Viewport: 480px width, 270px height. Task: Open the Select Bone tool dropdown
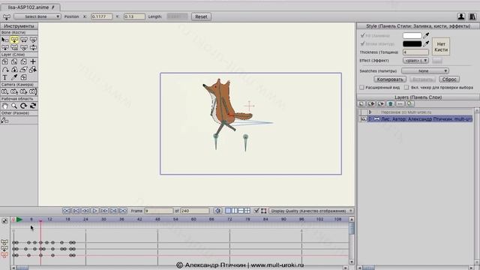[37, 16]
